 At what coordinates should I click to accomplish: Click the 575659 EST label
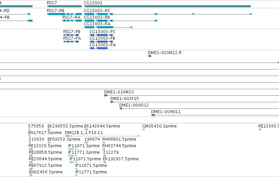pos(36,126)
